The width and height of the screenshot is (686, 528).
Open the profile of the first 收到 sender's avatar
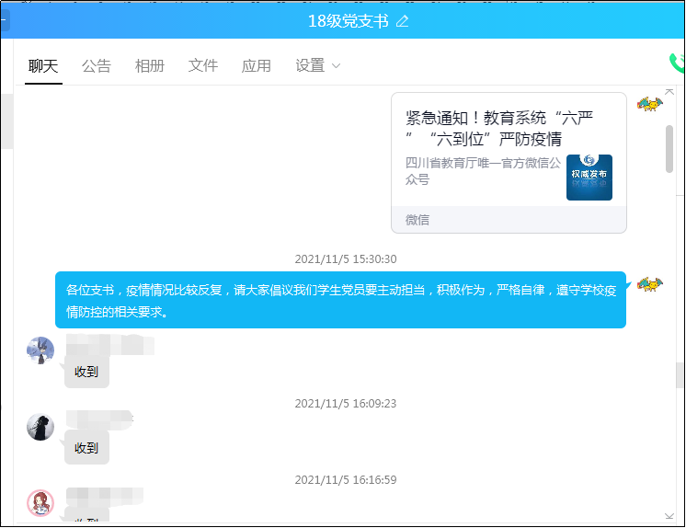pos(40,350)
